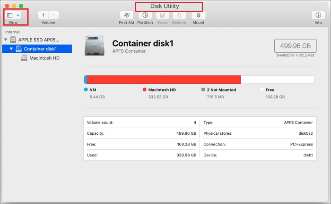This screenshot has width=331, height=204.
Task: Click the blue VM usage segment
Action: click(x=86, y=80)
